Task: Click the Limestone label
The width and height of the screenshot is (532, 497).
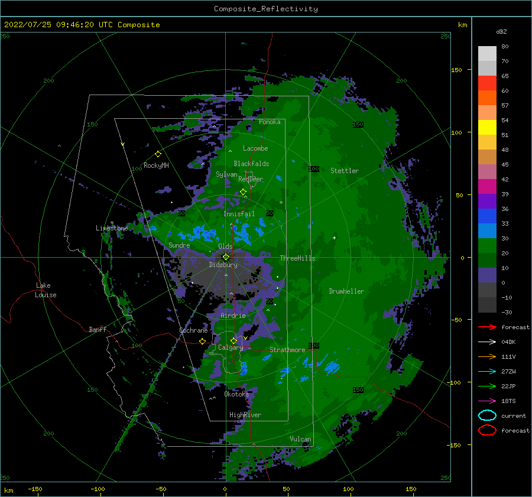Action: 112,228
